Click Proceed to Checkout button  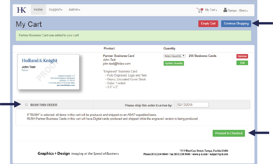(x=229, y=133)
